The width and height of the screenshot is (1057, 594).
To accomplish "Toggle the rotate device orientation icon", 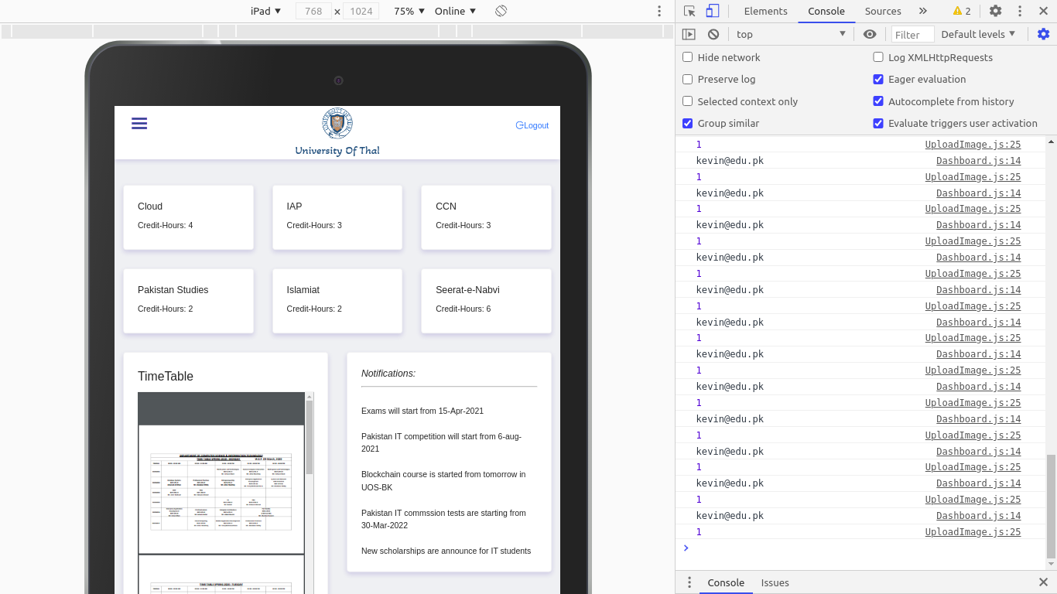I will [x=501, y=11].
